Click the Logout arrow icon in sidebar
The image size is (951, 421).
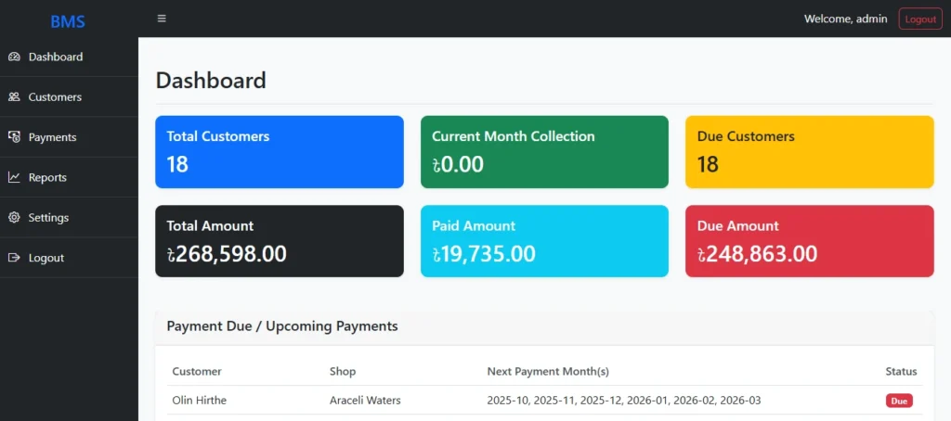click(14, 258)
